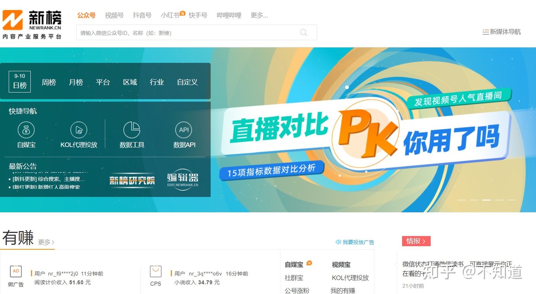Open the 行业 ranking menu
This screenshot has height=294, width=536.
click(x=157, y=82)
